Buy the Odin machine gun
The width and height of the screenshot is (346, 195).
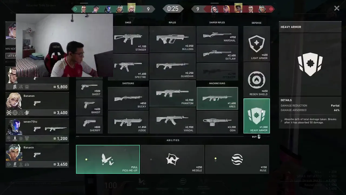click(217, 122)
